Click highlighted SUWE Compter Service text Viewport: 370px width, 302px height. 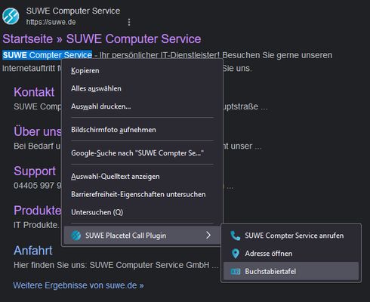point(48,55)
